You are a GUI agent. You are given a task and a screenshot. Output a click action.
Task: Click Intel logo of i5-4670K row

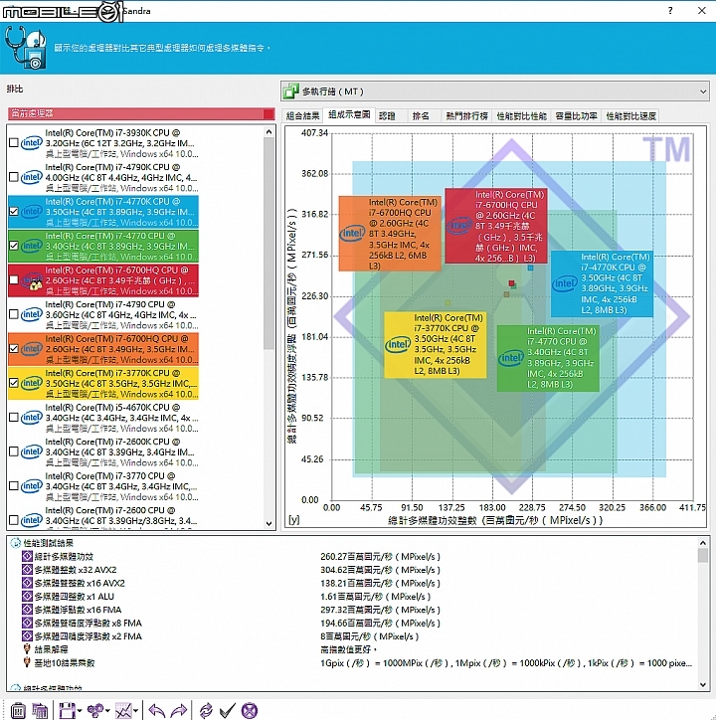pyautogui.click(x=31, y=418)
